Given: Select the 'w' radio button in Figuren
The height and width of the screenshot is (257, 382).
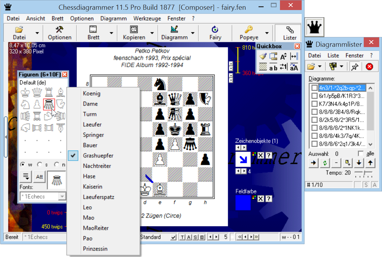Looking at the screenshot, I should 23,164.
